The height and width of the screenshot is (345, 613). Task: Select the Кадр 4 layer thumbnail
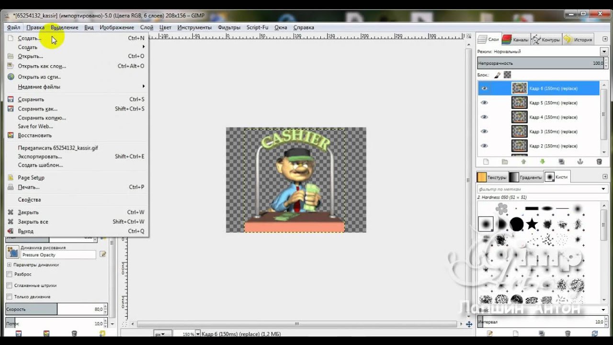519,117
